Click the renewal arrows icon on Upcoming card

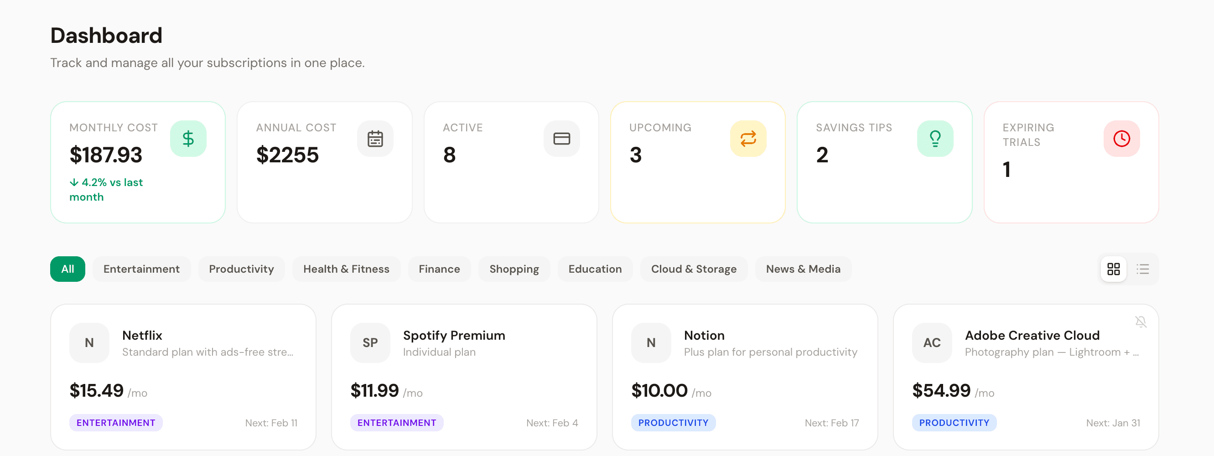[748, 138]
